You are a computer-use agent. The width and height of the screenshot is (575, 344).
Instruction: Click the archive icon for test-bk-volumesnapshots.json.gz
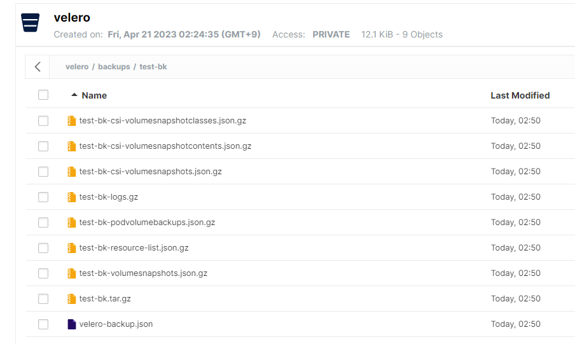[x=71, y=273]
